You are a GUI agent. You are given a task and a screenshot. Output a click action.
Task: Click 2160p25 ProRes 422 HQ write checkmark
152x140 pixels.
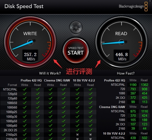(25, 135)
